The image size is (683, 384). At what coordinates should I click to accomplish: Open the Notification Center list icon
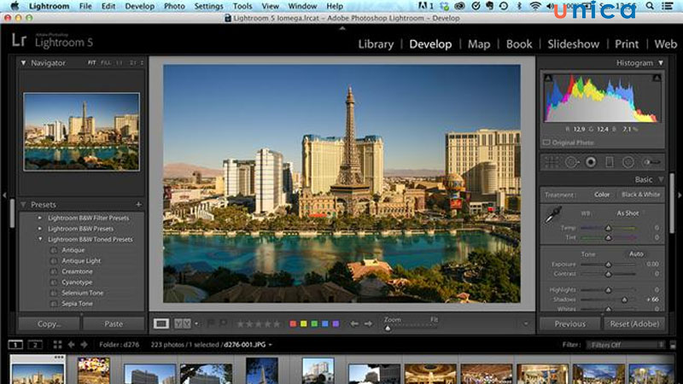pos(667,6)
